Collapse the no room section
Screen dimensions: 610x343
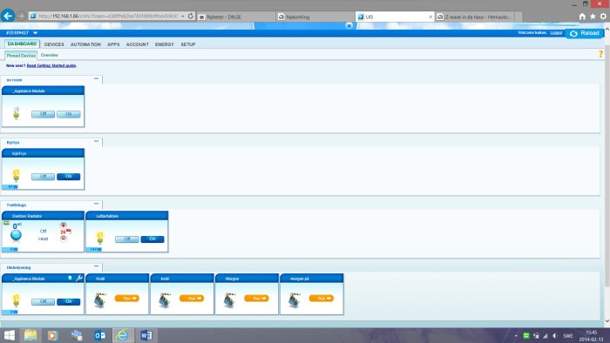coord(96,78)
